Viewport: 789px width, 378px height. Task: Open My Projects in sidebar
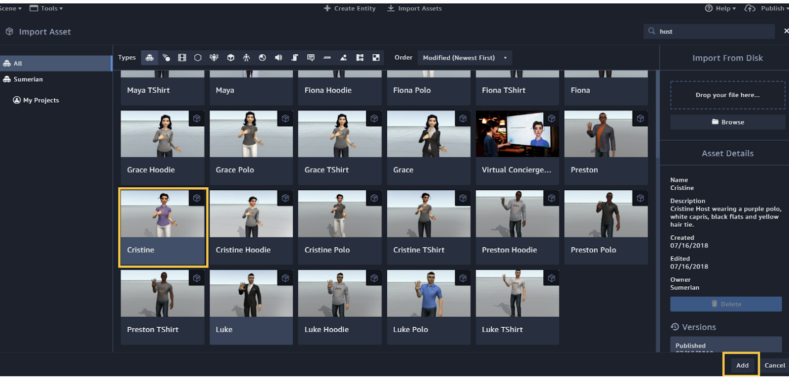click(x=41, y=100)
